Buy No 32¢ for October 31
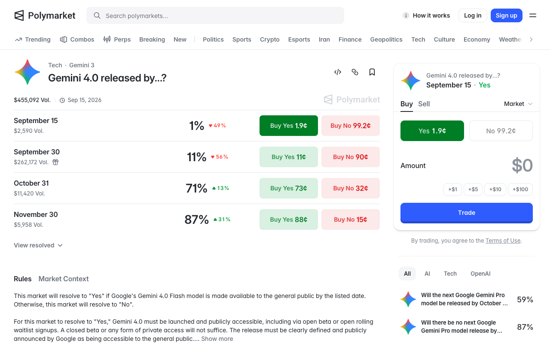Viewport: 550px width, 343px height. [351, 188]
